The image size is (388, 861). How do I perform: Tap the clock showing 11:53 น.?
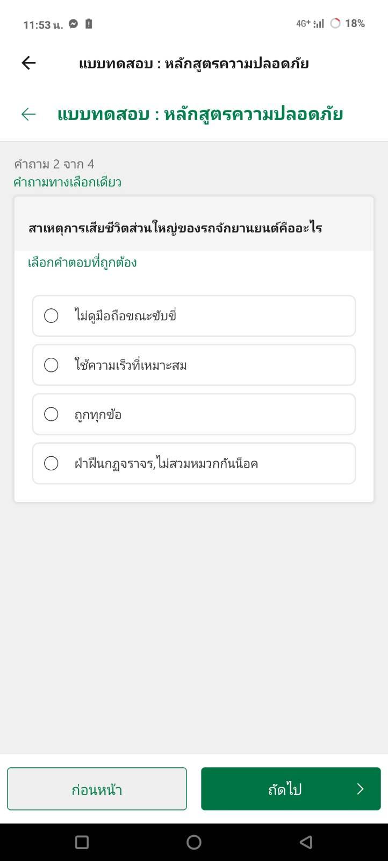tap(43, 25)
